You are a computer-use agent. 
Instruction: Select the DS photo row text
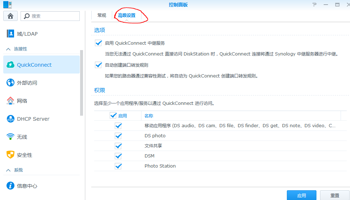155,135
